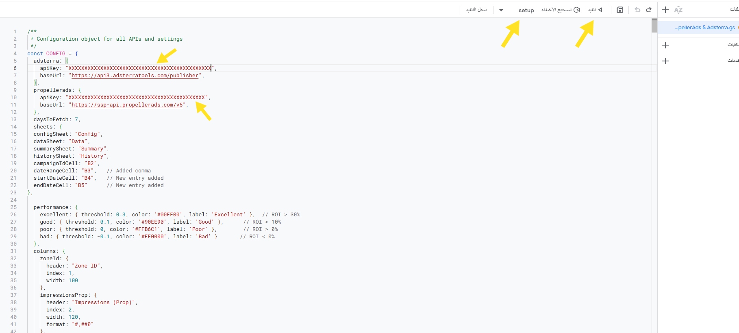The image size is (739, 333).
Task: Click the 'width: 120,' line
Action: click(63, 317)
